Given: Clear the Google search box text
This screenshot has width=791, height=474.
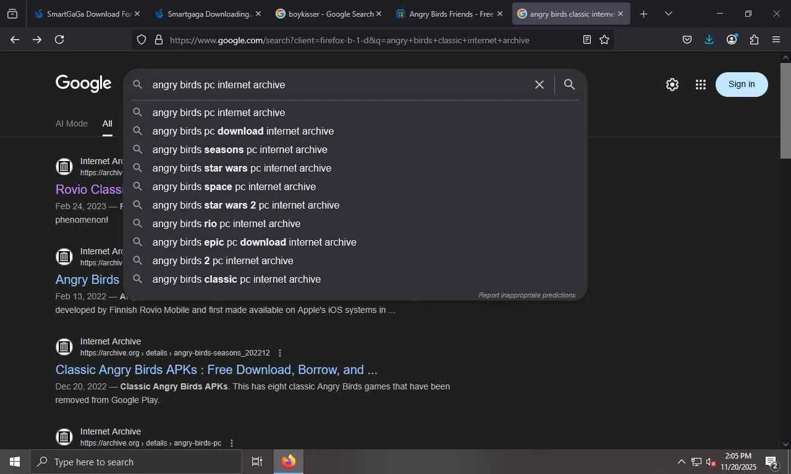Looking at the screenshot, I should 539,85.
